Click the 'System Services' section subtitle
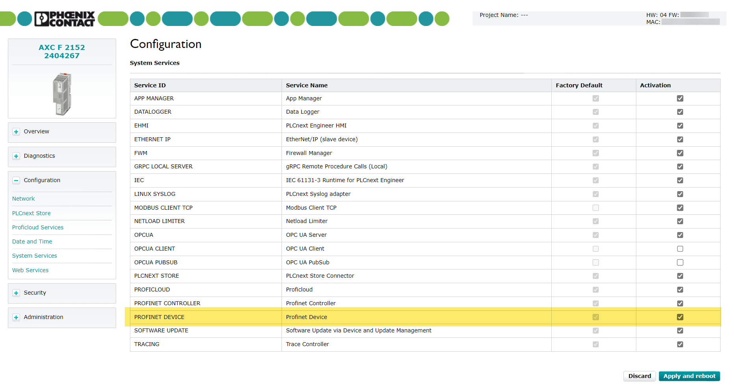Screen dimensions: 734x389 pos(155,63)
